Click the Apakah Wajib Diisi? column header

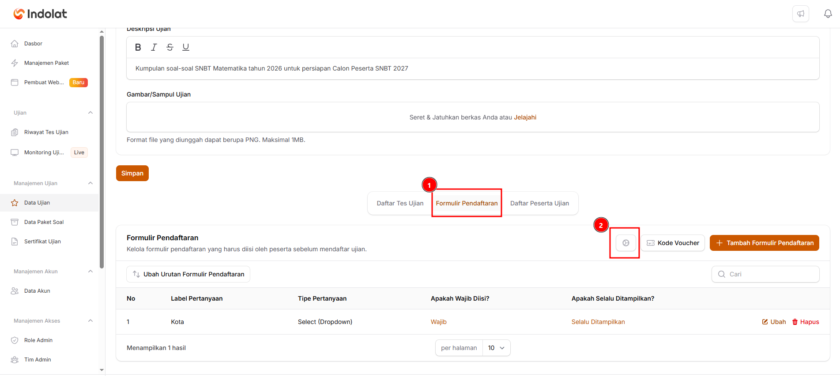point(460,298)
